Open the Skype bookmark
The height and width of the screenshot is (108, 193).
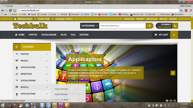113,14
